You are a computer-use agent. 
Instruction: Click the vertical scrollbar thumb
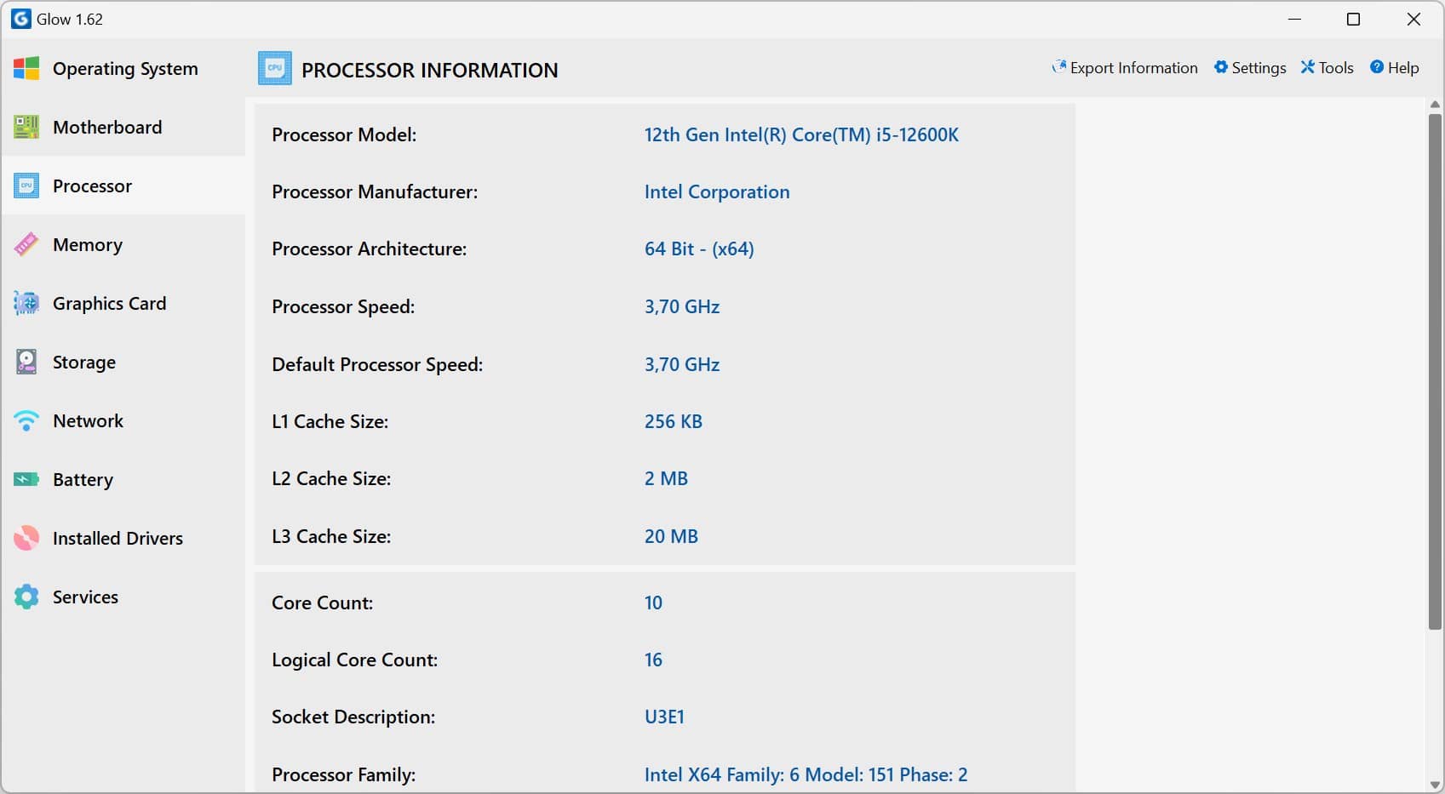click(x=1435, y=372)
